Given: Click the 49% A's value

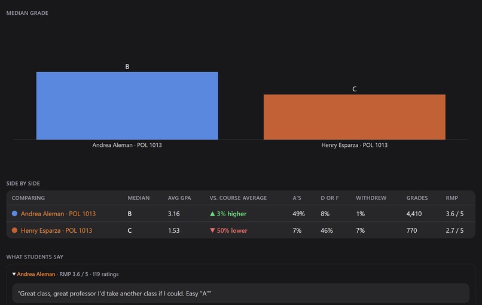Looking at the screenshot, I should [x=298, y=214].
